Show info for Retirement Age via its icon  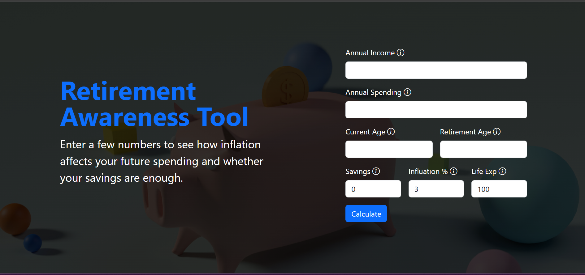pos(497,132)
